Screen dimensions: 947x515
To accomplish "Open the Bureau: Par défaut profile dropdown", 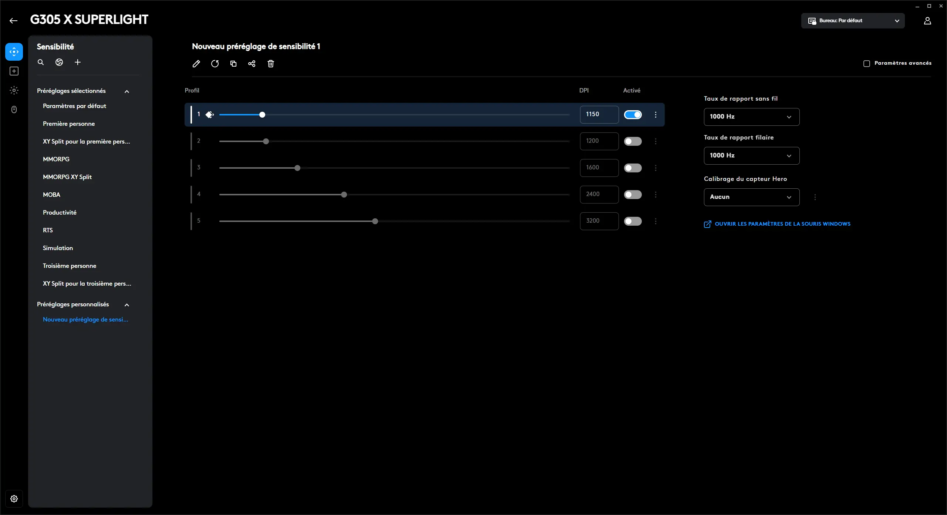I will tap(853, 21).
